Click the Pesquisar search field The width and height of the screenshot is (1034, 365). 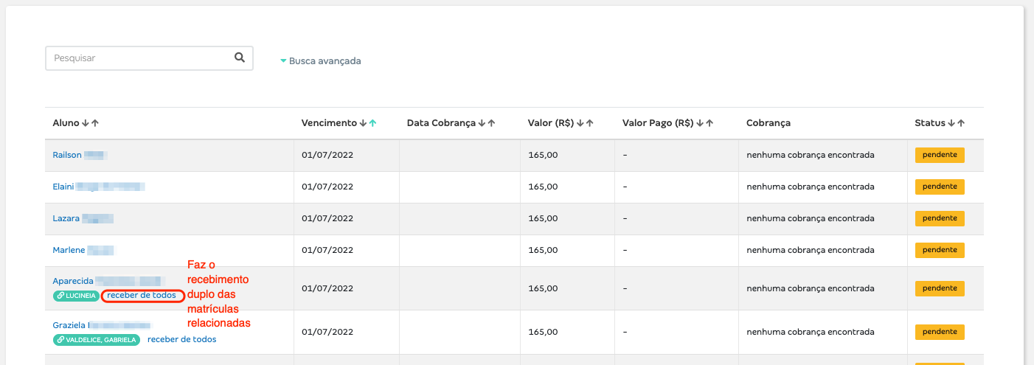(x=139, y=58)
